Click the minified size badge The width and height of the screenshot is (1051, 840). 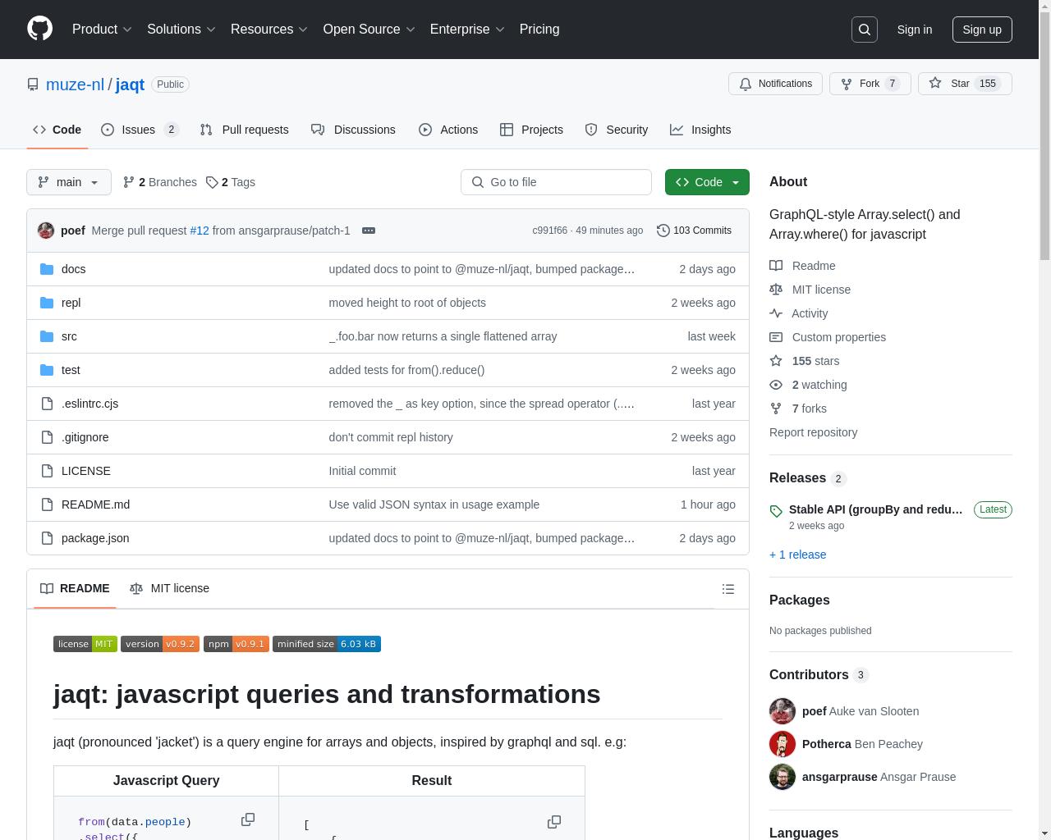(327, 644)
